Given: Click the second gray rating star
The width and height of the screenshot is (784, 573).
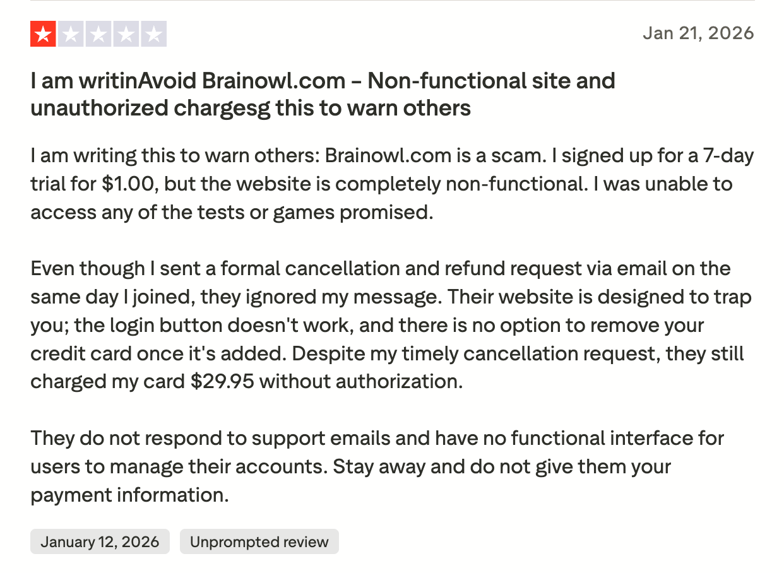Looking at the screenshot, I should [71, 34].
